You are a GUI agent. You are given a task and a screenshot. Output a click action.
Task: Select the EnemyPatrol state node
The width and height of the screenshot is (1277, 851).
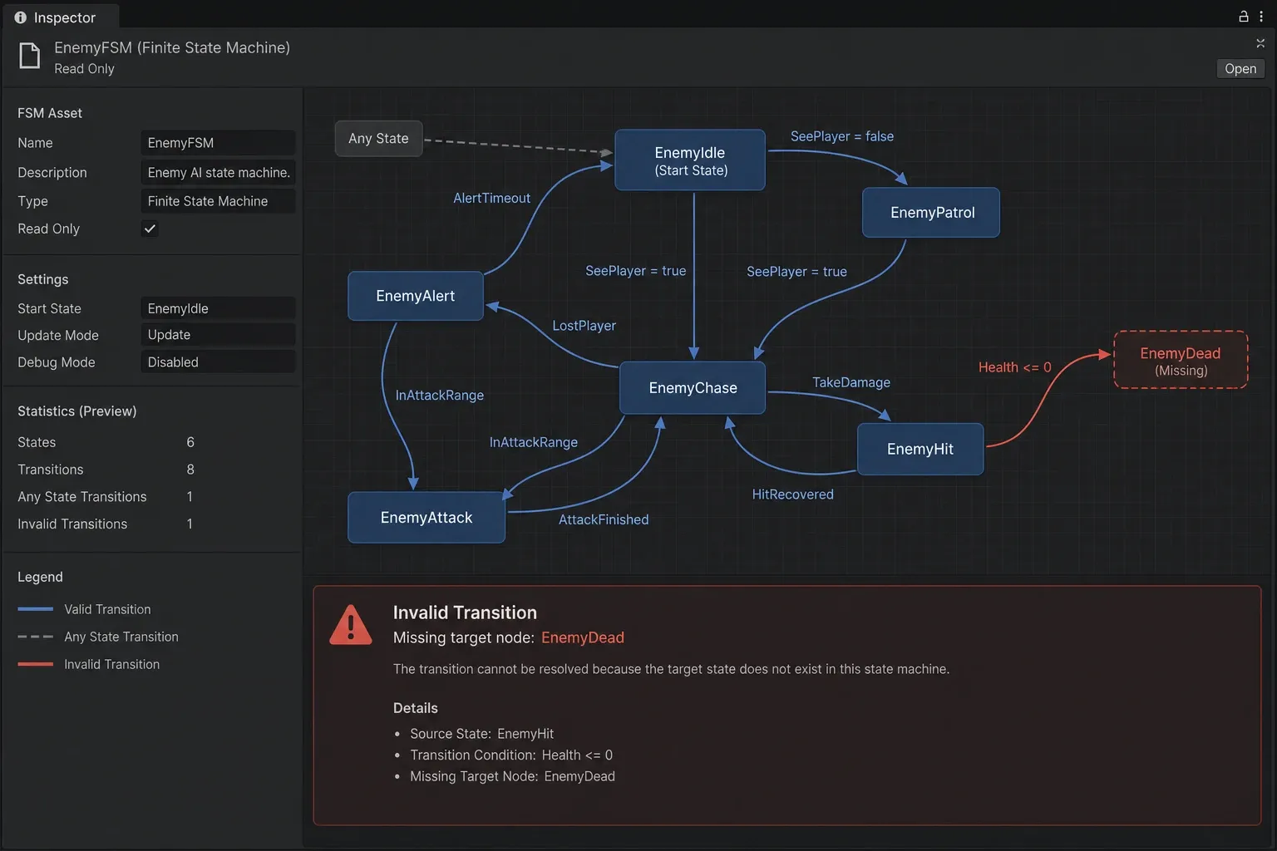pyautogui.click(x=931, y=213)
